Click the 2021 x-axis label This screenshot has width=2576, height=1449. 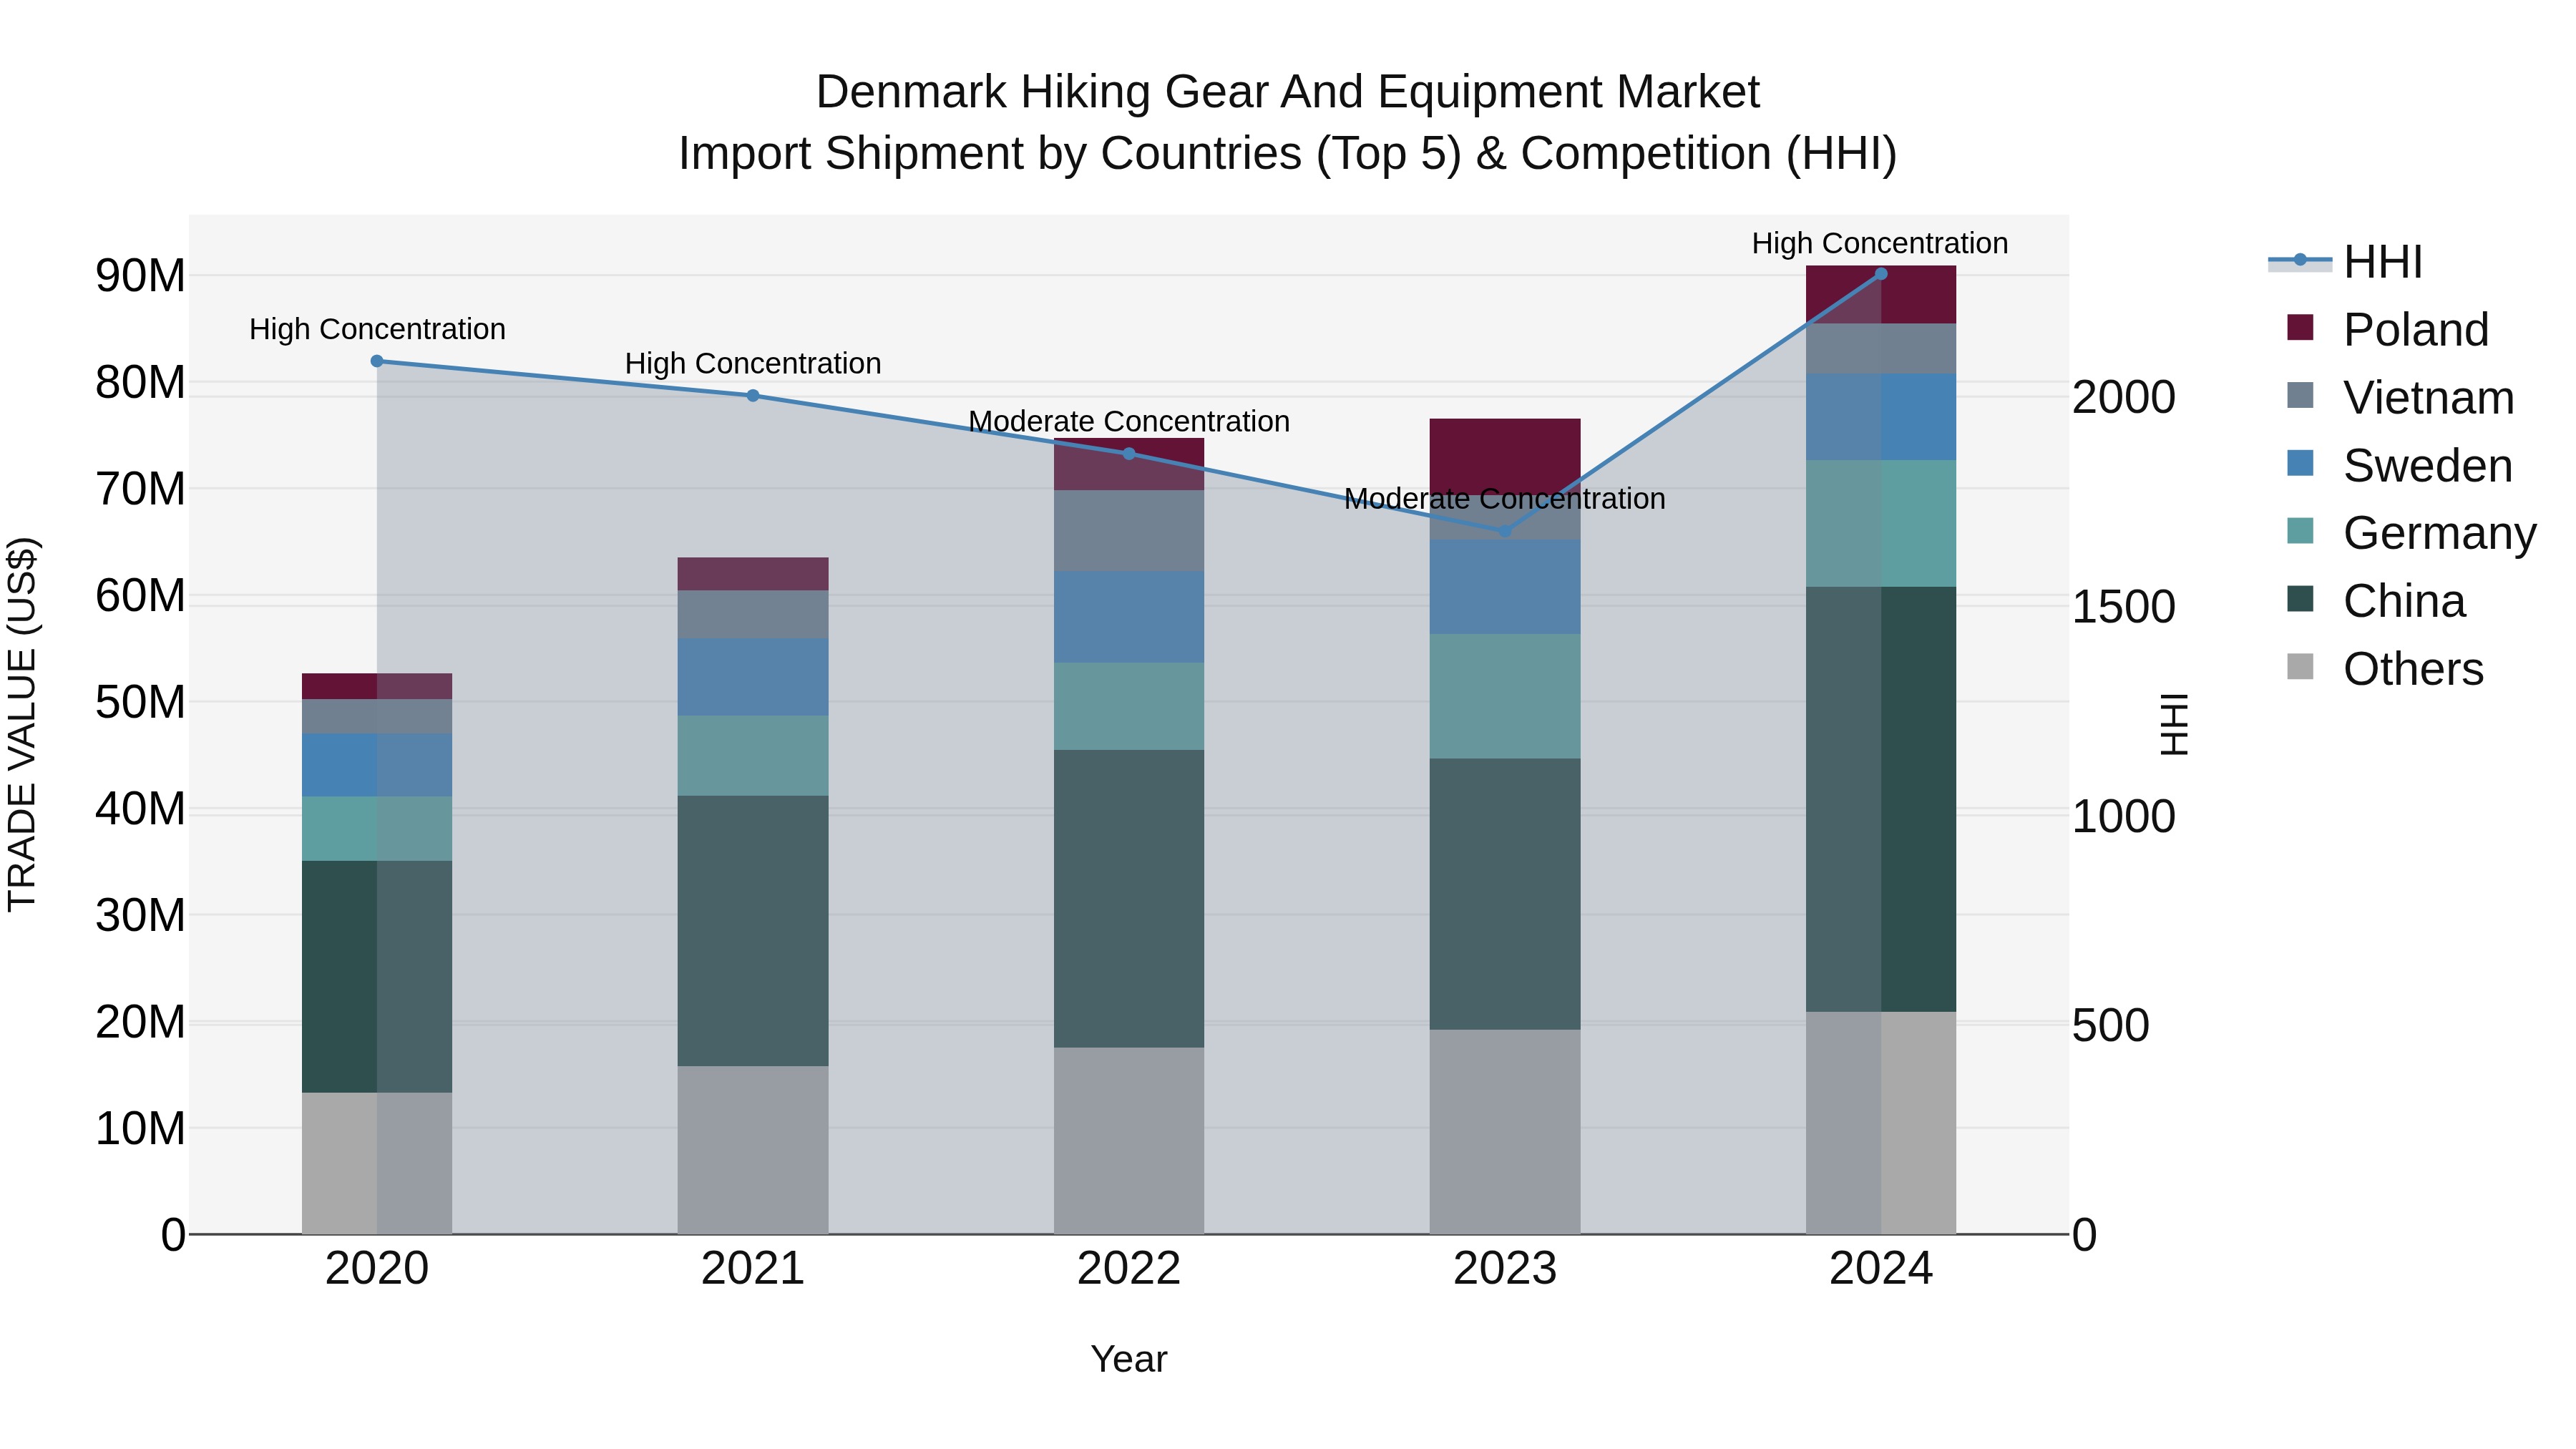point(753,1269)
